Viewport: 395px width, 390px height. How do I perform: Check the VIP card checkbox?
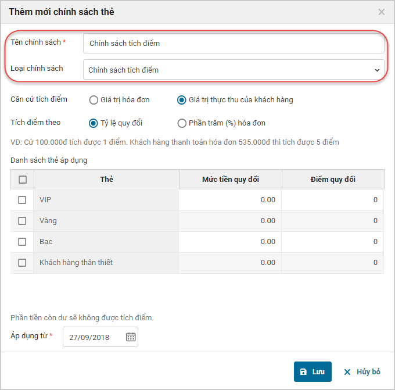(x=22, y=200)
